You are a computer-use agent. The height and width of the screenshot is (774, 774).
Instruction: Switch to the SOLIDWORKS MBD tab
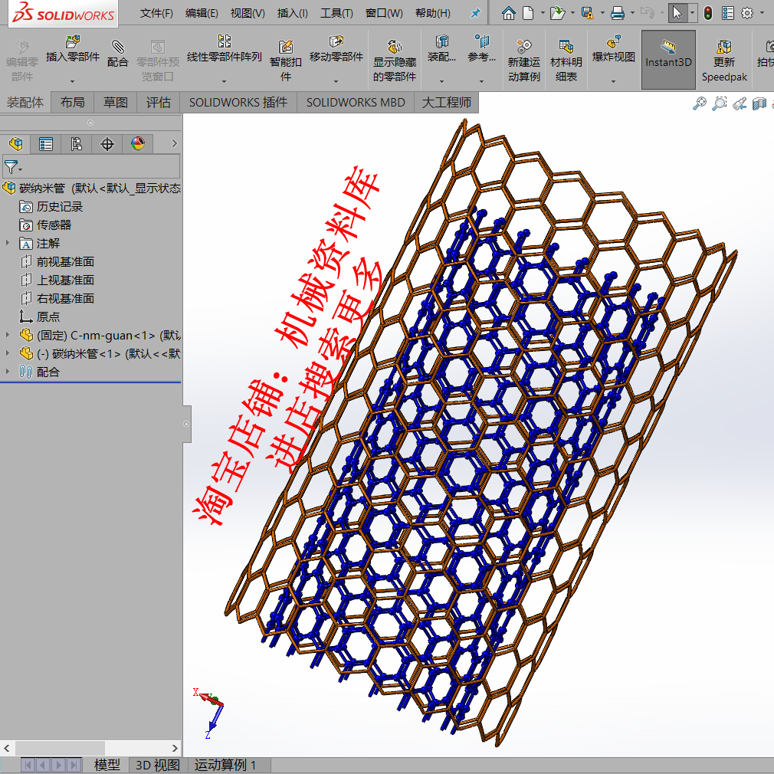(x=356, y=102)
